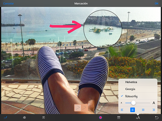The image size is (162, 121).
Task: Tap OK to confirm markup
Action: (x=156, y=4)
